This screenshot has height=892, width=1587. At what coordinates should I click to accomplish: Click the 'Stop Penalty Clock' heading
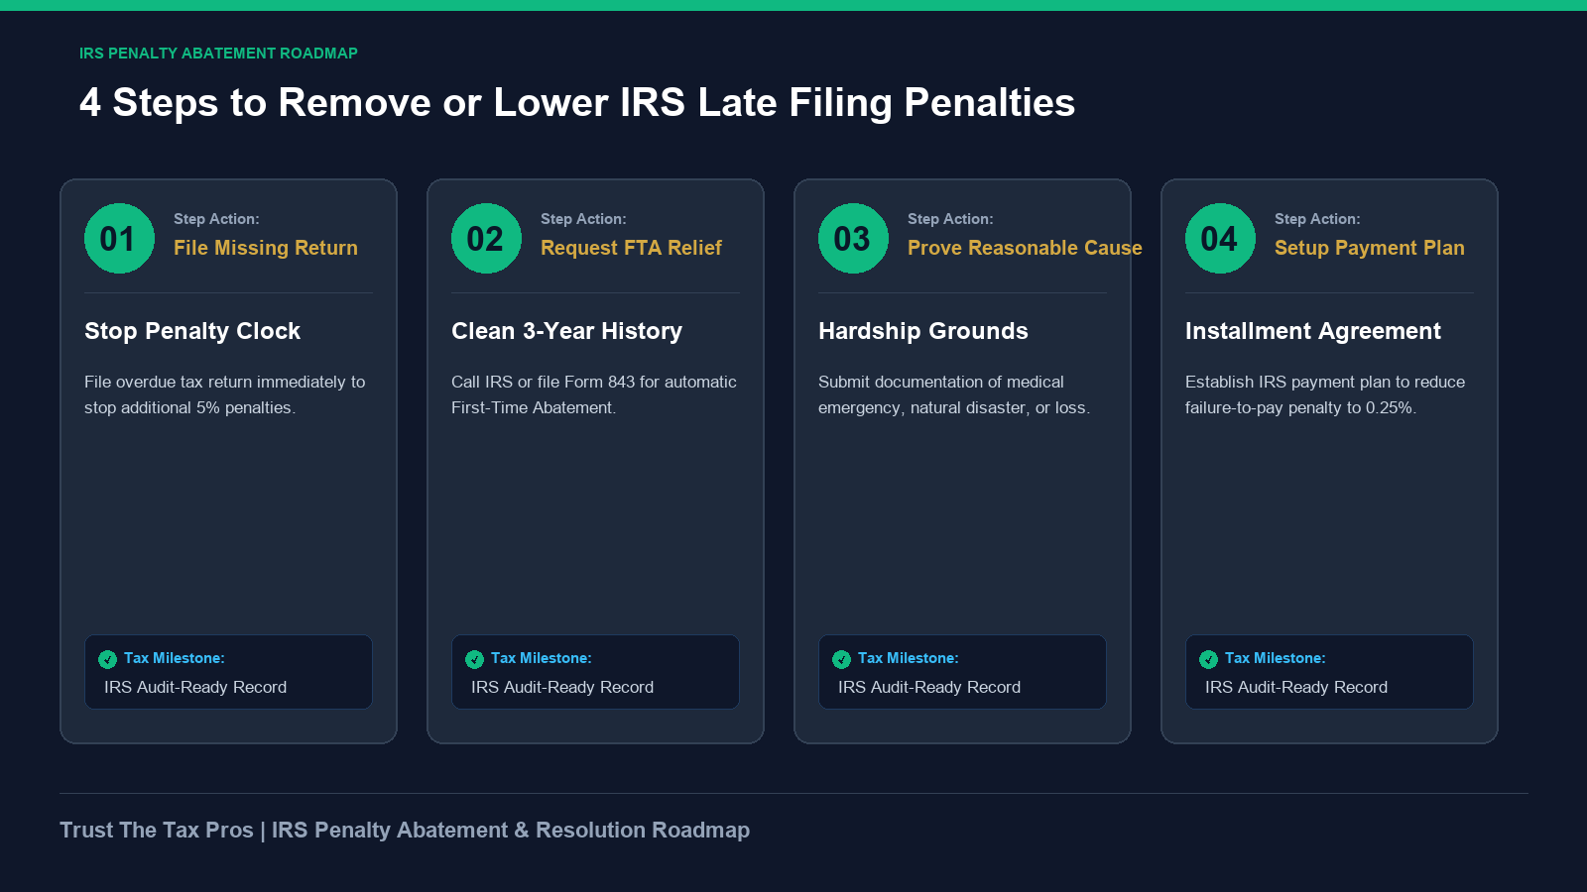(x=192, y=331)
